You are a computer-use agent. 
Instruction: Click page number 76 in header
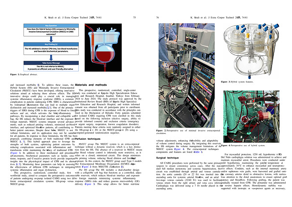(x=157, y=4)
